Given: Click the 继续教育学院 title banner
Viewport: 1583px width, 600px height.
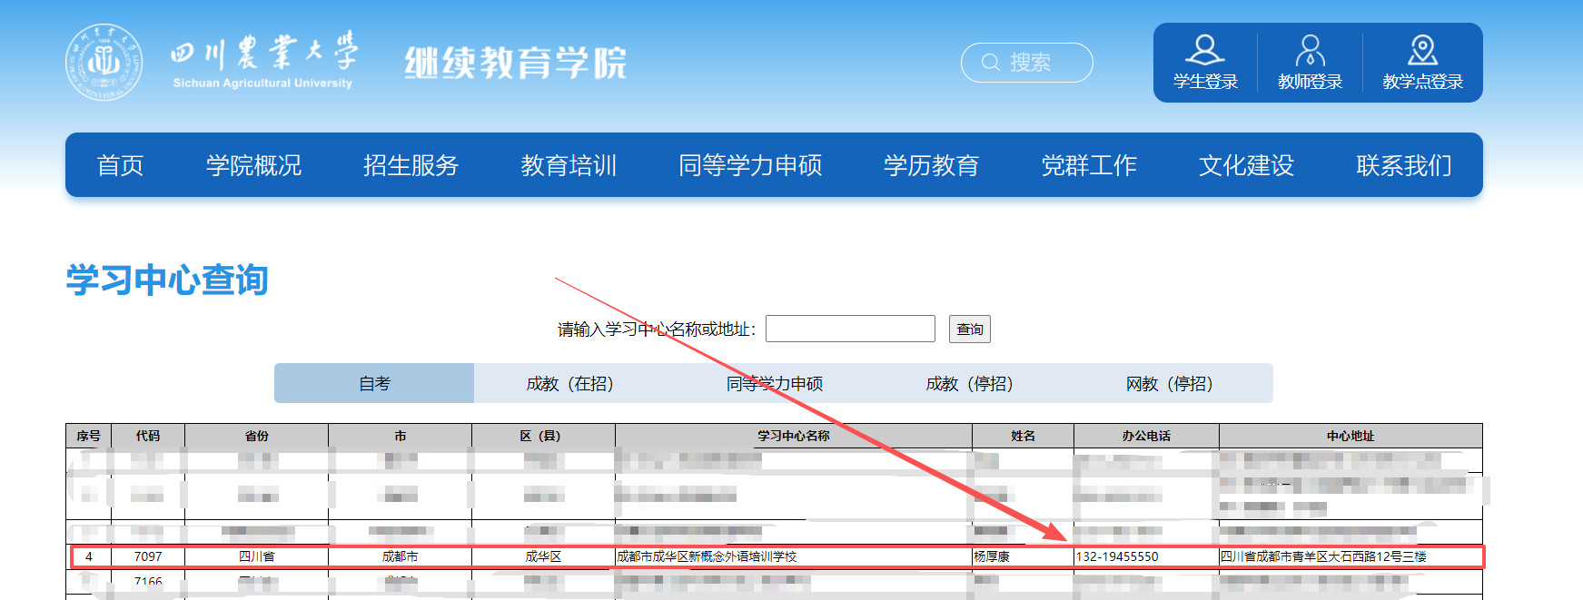Looking at the screenshot, I should 515,63.
